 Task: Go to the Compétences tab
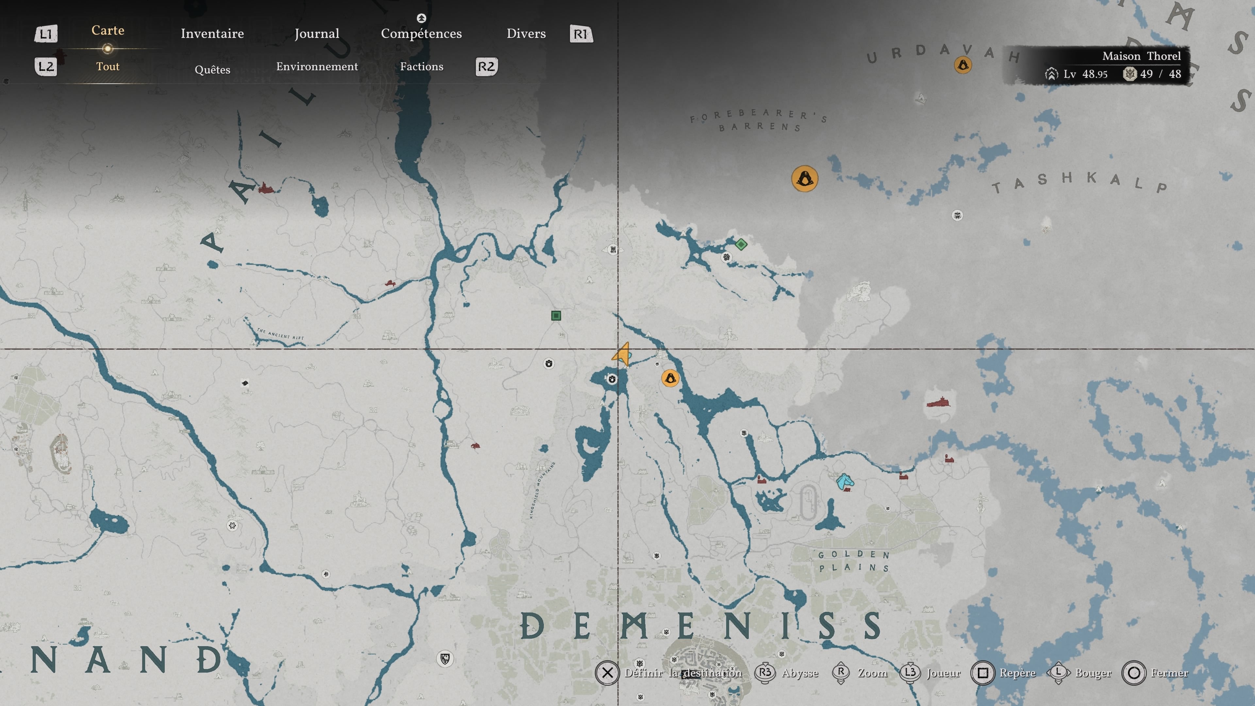[421, 34]
